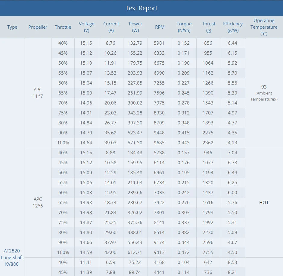The height and width of the screenshot is (276, 283).
Task: Select the AT2820 Long Shaft KV880 label
Action: click(x=12, y=257)
